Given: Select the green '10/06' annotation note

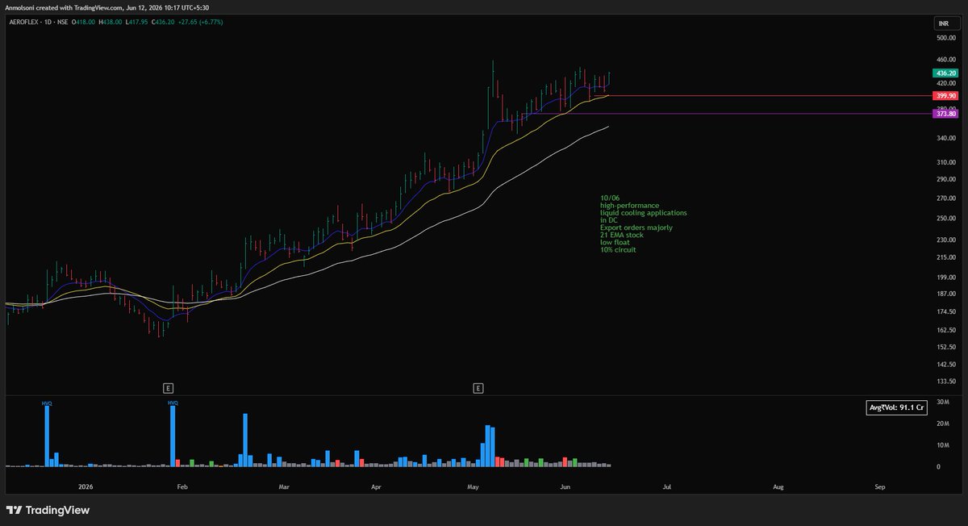Looking at the screenshot, I should coord(610,198).
